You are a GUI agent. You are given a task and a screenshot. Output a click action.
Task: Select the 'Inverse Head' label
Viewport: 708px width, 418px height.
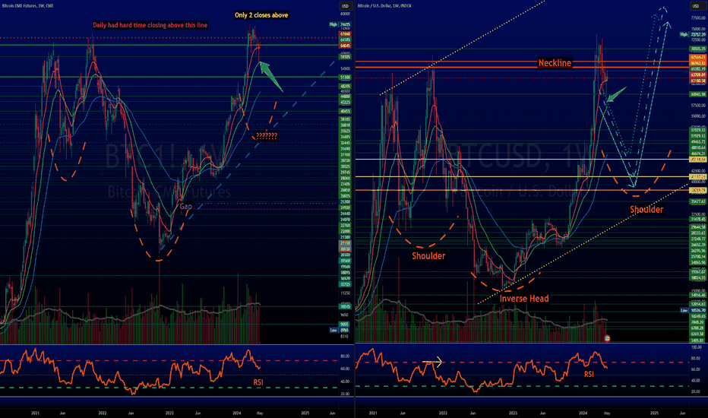524,298
